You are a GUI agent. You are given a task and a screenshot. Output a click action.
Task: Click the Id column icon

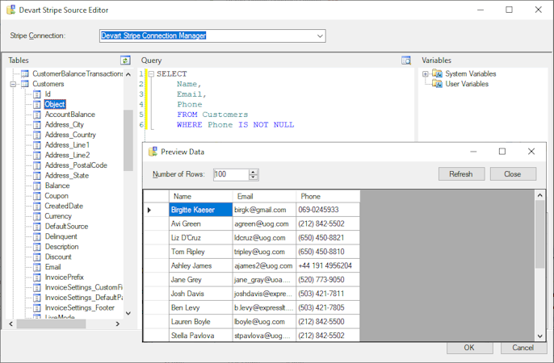(36, 94)
